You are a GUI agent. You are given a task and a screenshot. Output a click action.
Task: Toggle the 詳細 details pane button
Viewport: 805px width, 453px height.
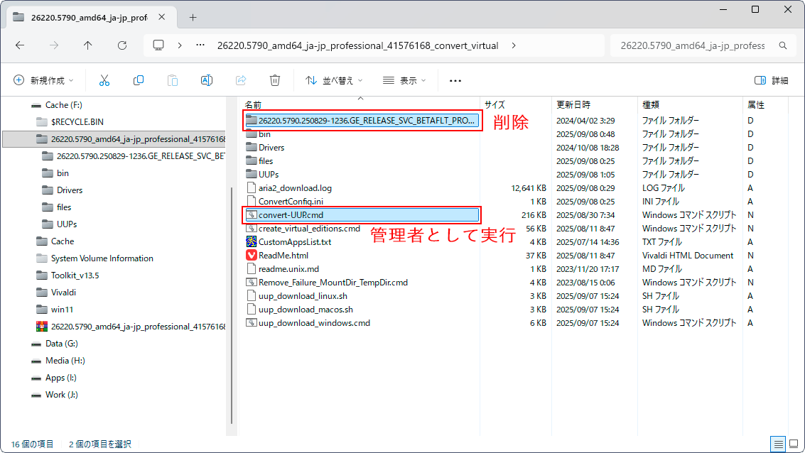pyautogui.click(x=771, y=80)
